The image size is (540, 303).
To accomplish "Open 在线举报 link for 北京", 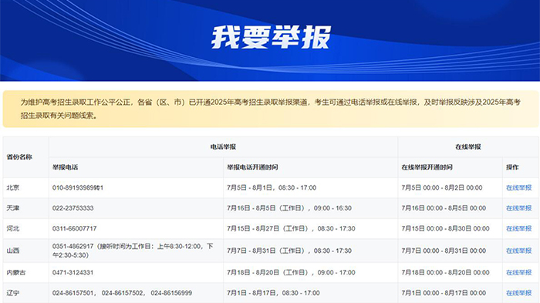I will coord(518,187).
